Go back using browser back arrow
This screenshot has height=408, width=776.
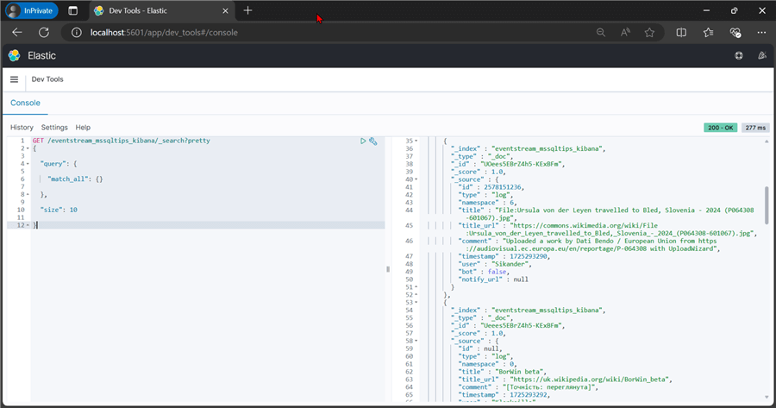(16, 33)
